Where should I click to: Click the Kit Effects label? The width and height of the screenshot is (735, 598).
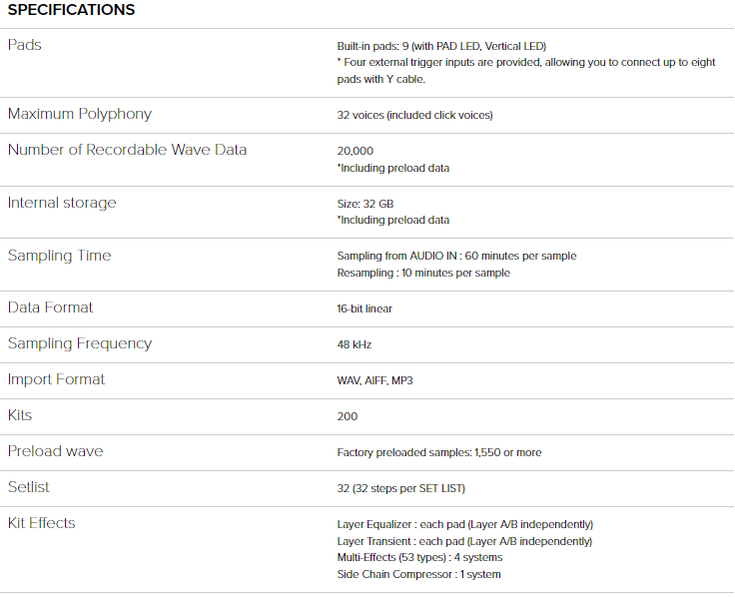click(41, 523)
